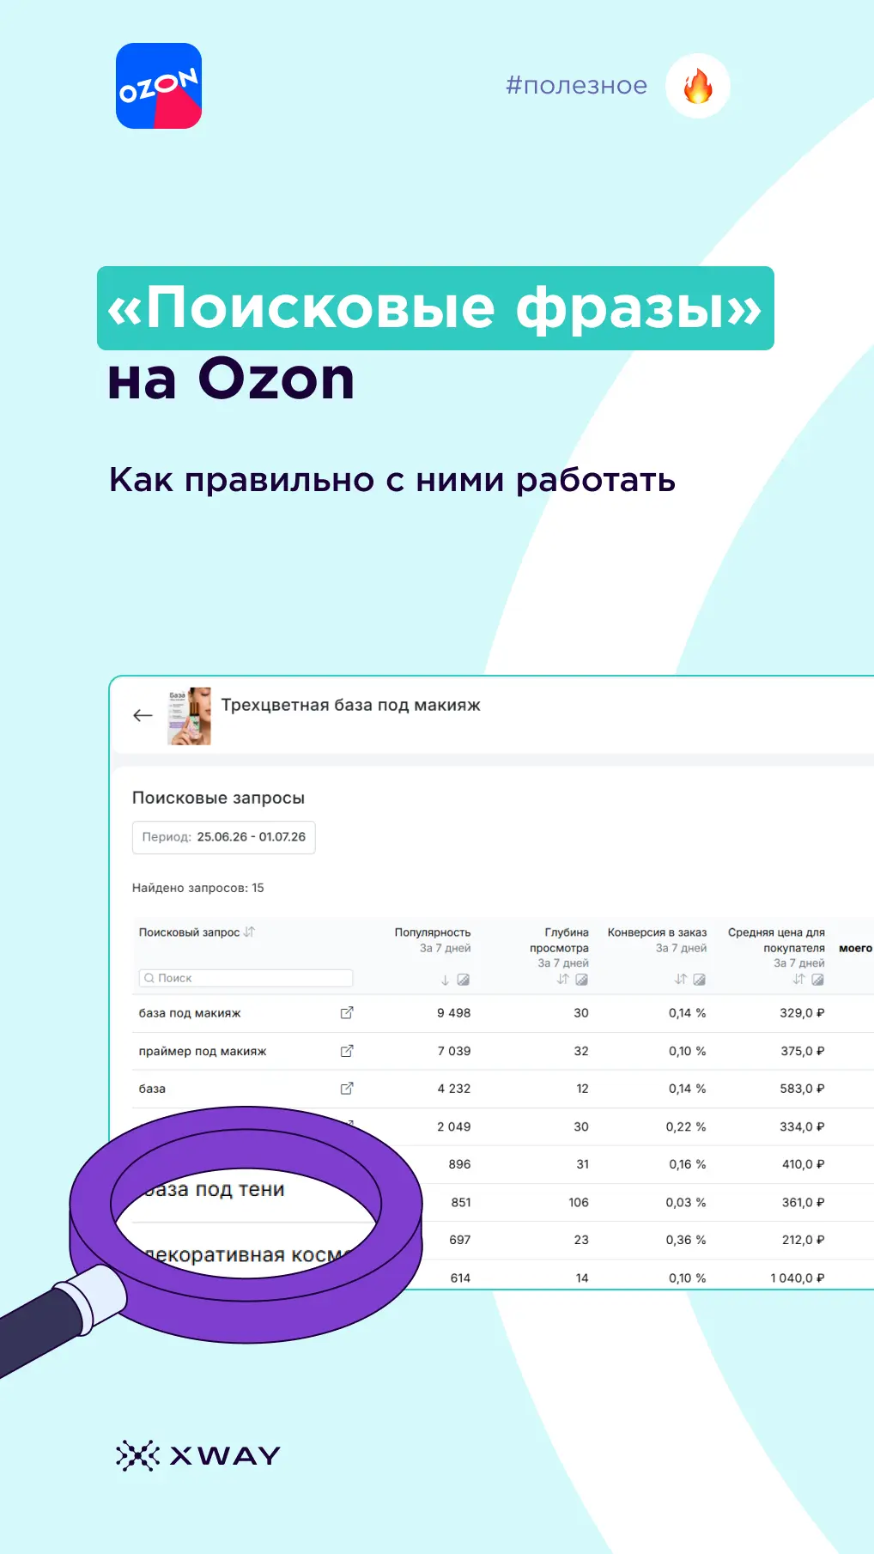874x1554 pixels.
Task: Open the external link for праймер под макияж
Action: (x=347, y=1051)
